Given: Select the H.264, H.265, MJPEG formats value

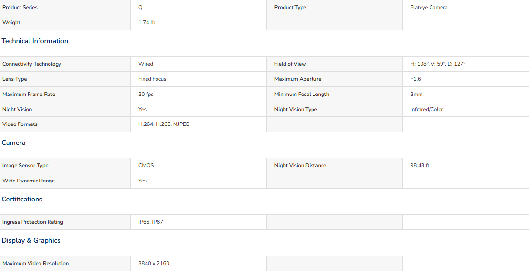Looking at the screenshot, I should pos(164,124).
